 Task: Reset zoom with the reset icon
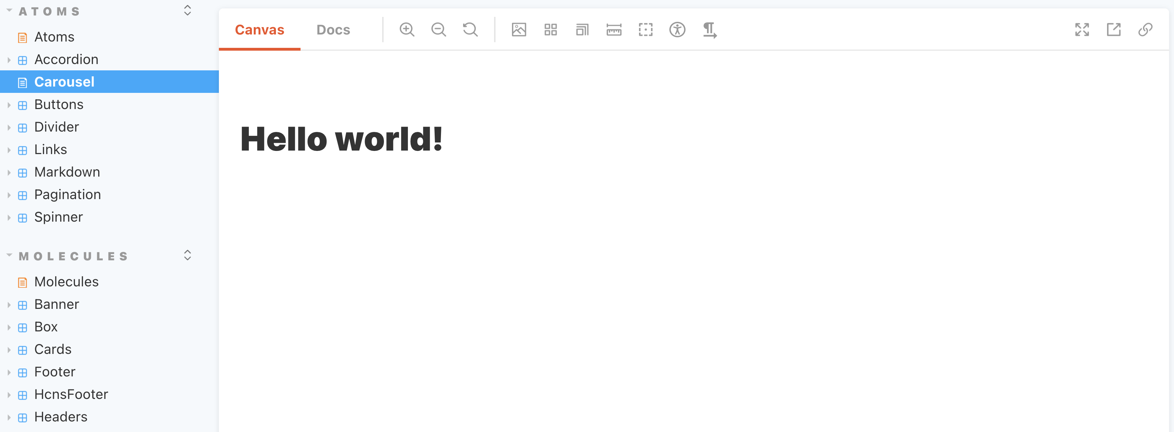point(470,30)
